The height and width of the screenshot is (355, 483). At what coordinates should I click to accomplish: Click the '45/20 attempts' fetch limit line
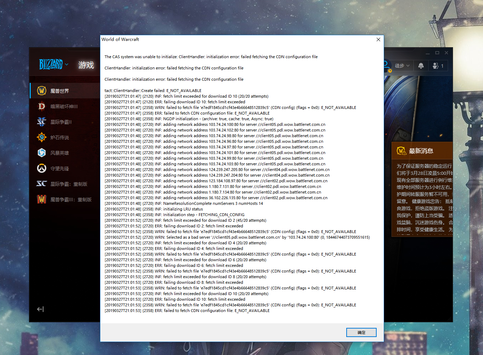coord(185,220)
